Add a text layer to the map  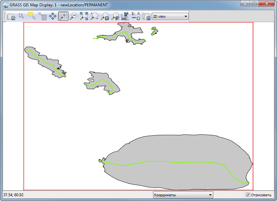pyautogui.click(x=139, y=15)
